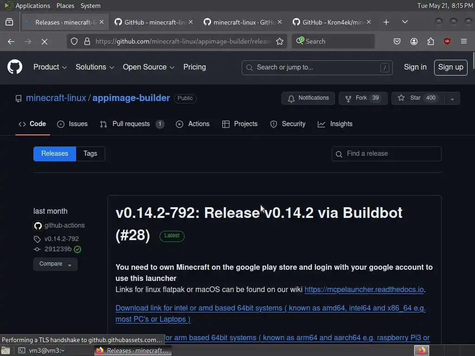Open the Firefox hamburger menu

(463, 41)
